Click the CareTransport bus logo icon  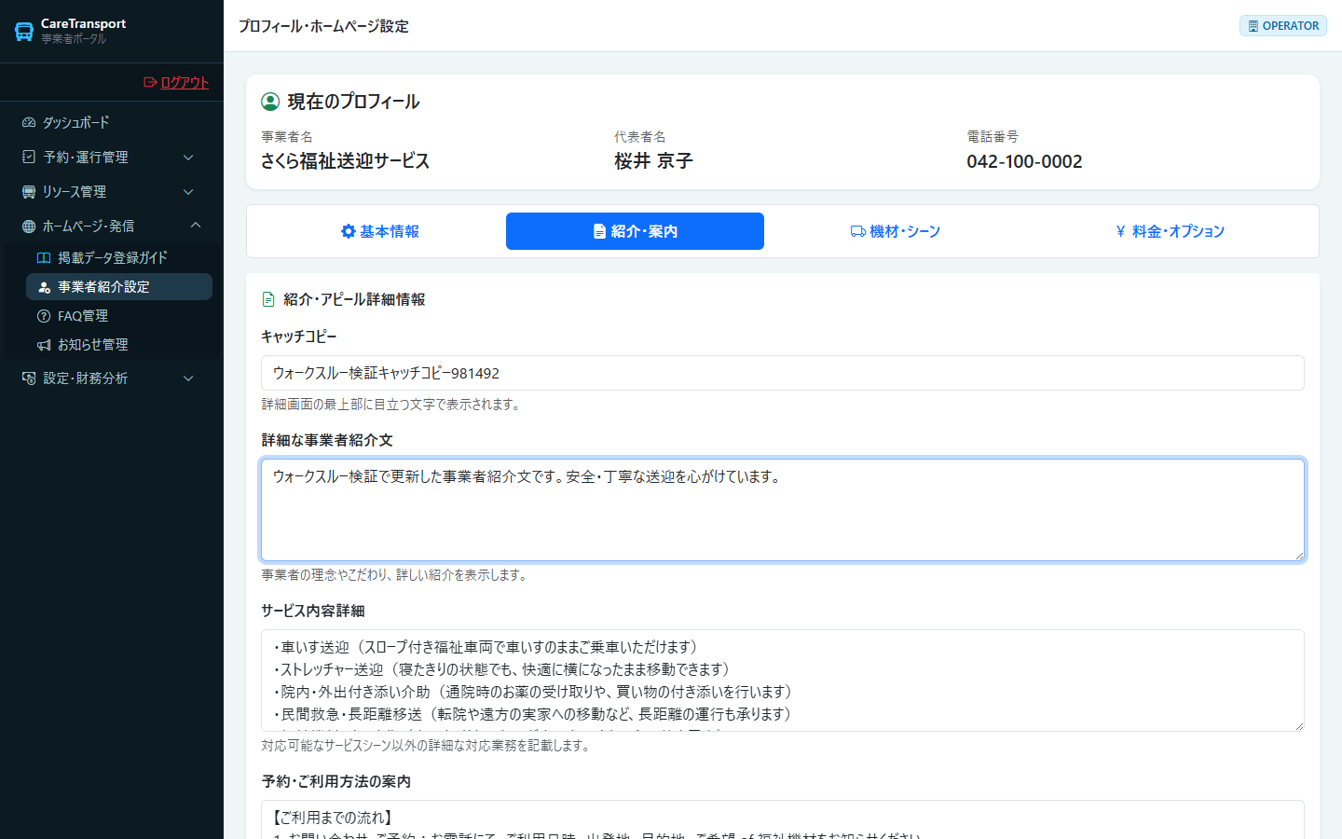click(24, 32)
